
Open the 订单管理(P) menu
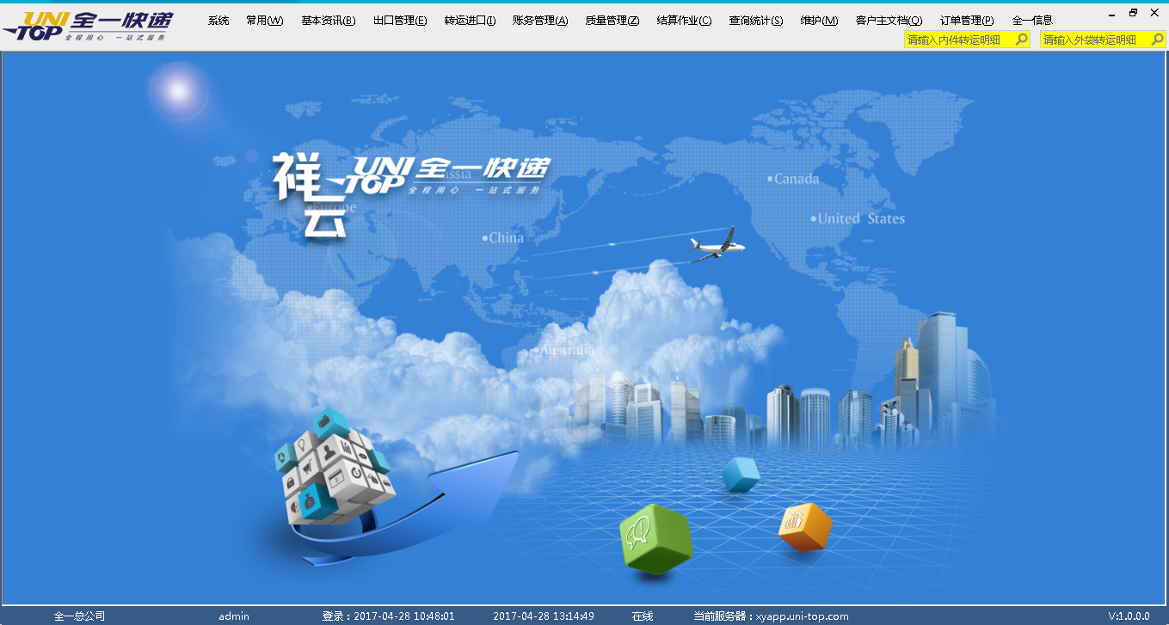coord(967,21)
